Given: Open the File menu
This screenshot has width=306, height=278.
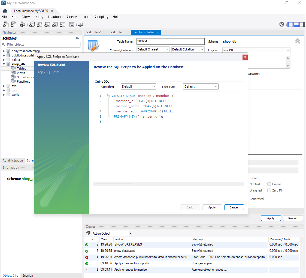Looking at the screenshot, I should point(4,17).
